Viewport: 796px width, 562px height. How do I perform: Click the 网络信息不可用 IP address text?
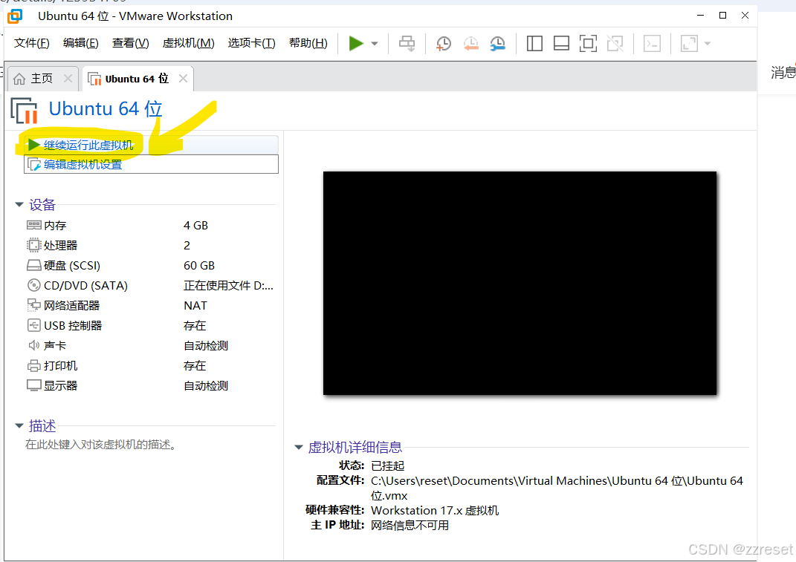tap(410, 525)
